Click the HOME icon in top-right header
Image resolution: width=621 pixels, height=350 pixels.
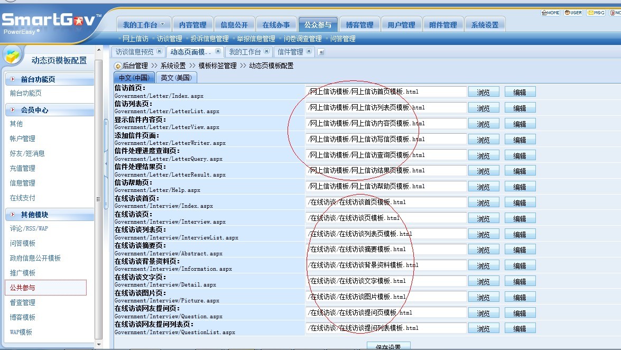click(x=550, y=13)
